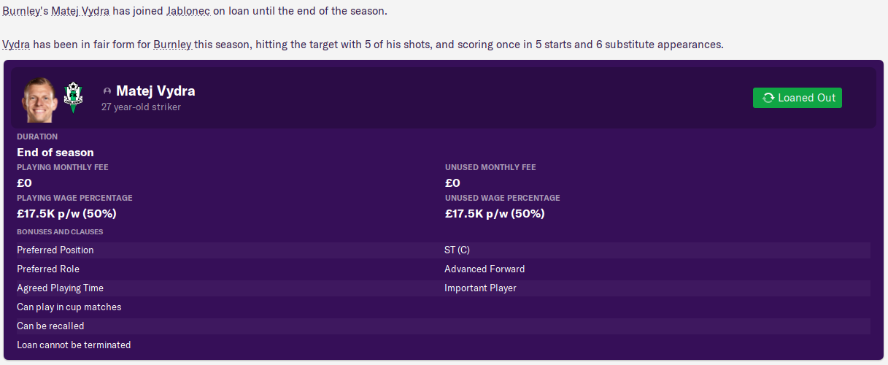Select the Advanced Forward role value

pos(484,269)
